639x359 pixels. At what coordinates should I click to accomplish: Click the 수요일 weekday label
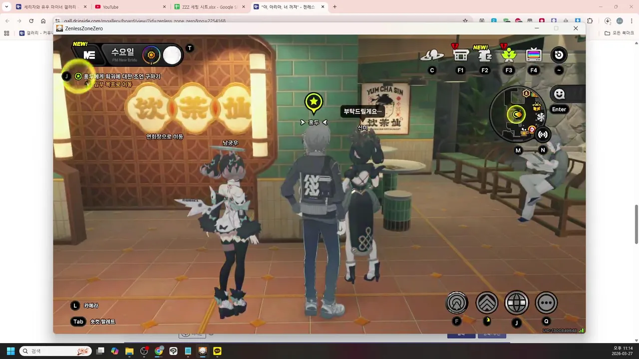[122, 52]
